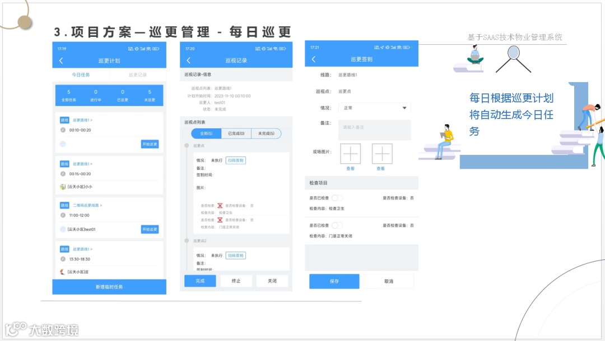Filter tasks by 已巡更 count

123,96
